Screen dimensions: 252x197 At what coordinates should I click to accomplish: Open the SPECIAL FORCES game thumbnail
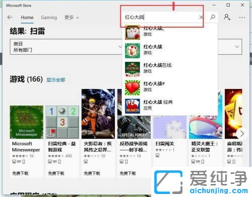[134, 127]
